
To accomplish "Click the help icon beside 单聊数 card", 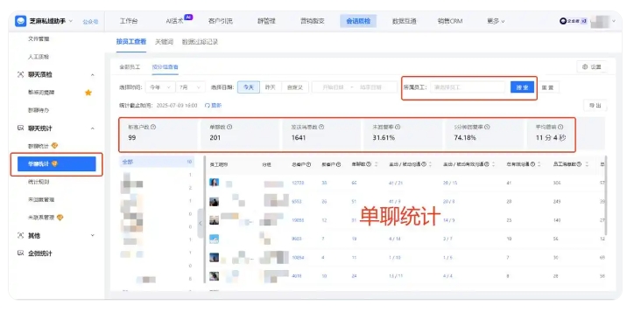I will click(x=229, y=127).
